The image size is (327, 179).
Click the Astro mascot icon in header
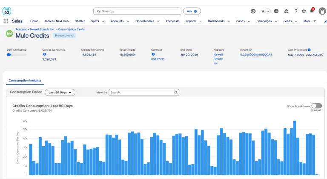click(253, 11)
